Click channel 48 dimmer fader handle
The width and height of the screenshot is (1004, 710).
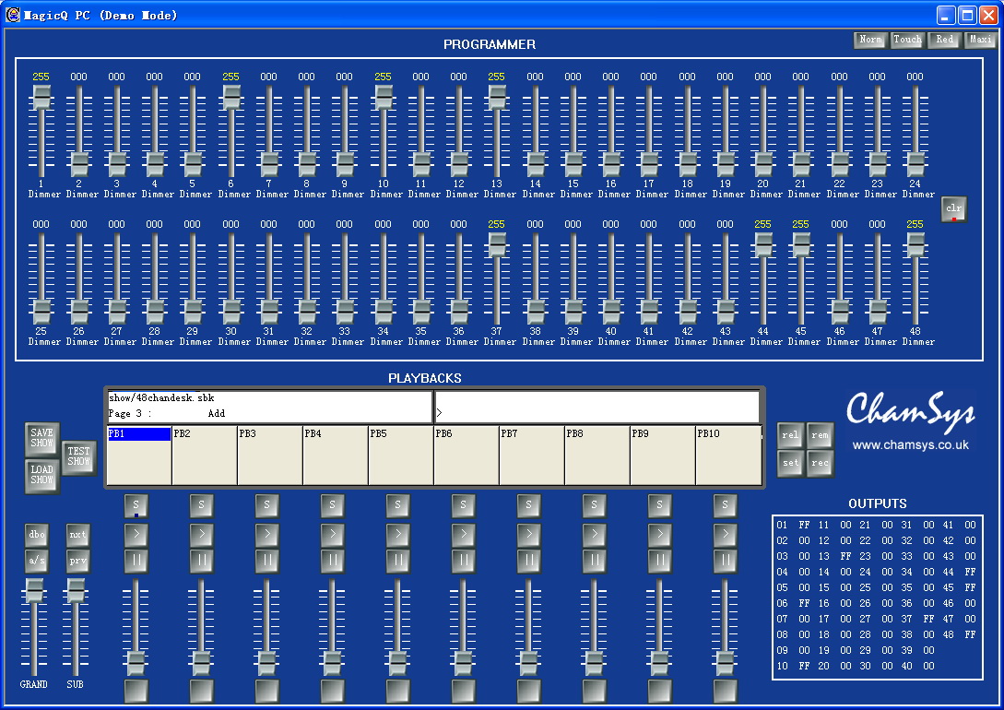(915, 244)
